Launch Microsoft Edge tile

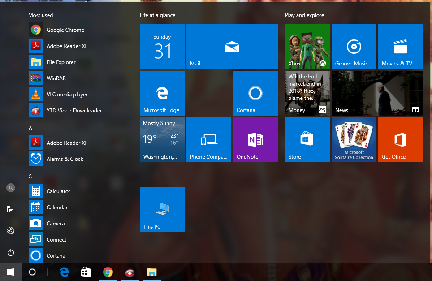click(x=162, y=93)
